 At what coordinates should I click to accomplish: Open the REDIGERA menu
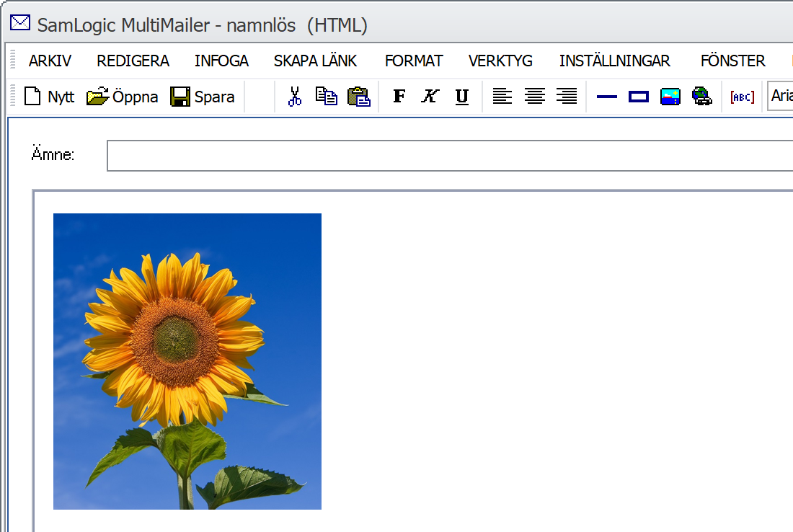[133, 61]
